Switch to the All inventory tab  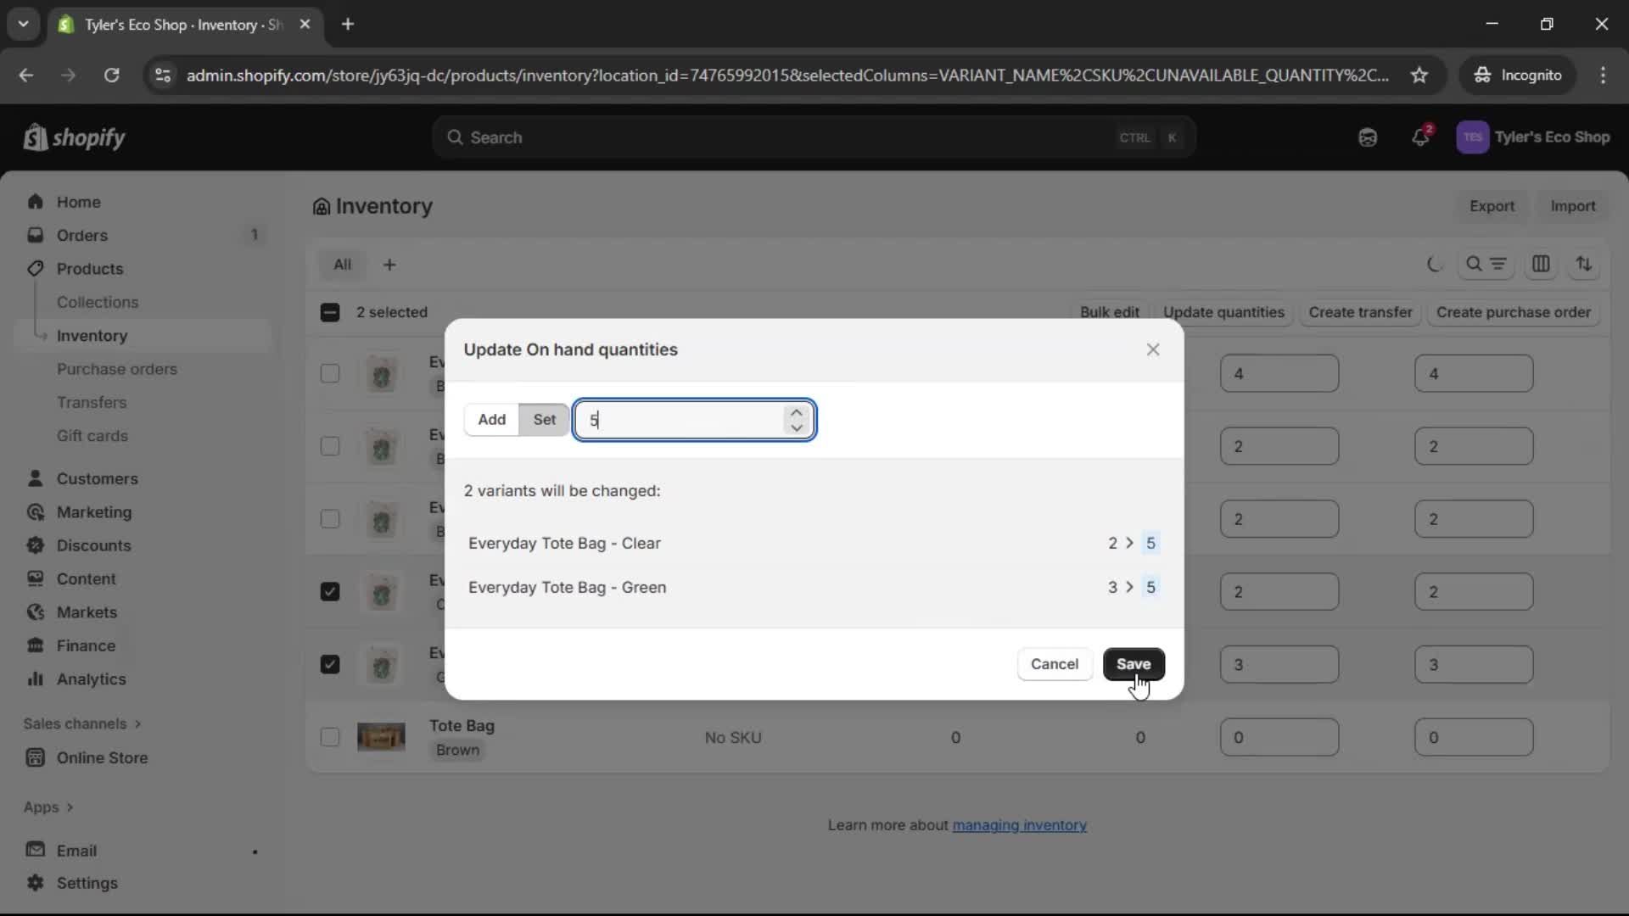[343, 264]
